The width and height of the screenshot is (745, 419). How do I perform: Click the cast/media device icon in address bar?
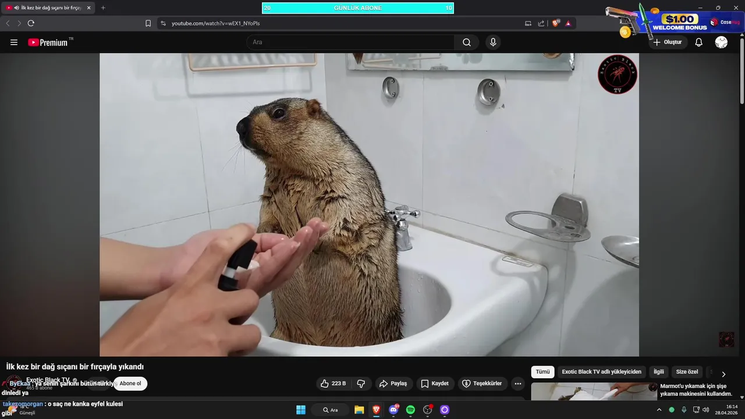pos(528,23)
